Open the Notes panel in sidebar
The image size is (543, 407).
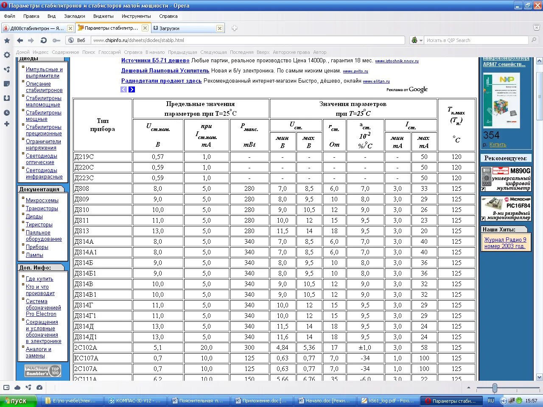coord(7,84)
